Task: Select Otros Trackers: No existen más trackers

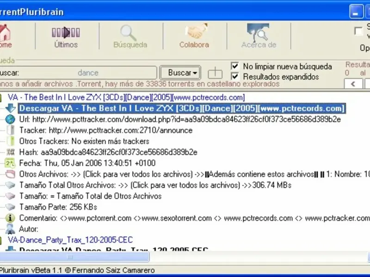Action: point(84,141)
